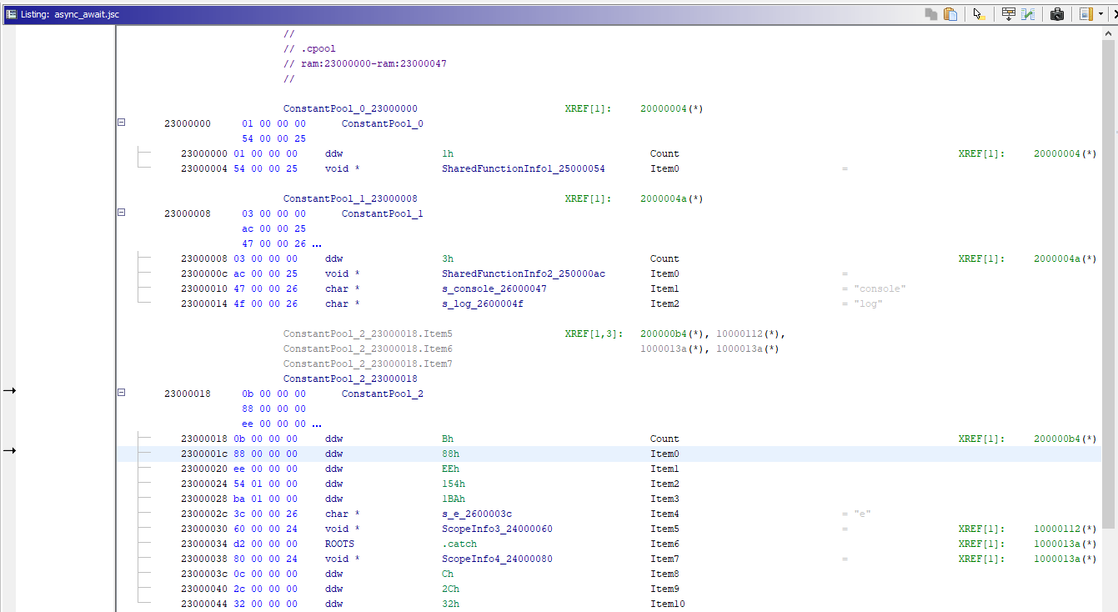Collapse the ConstantPool_1 structure
This screenshot has height=612, width=1118.
click(x=121, y=213)
